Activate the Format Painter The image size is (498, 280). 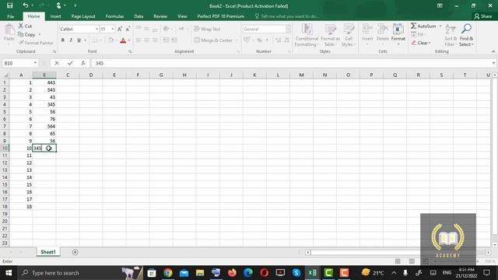(36, 43)
